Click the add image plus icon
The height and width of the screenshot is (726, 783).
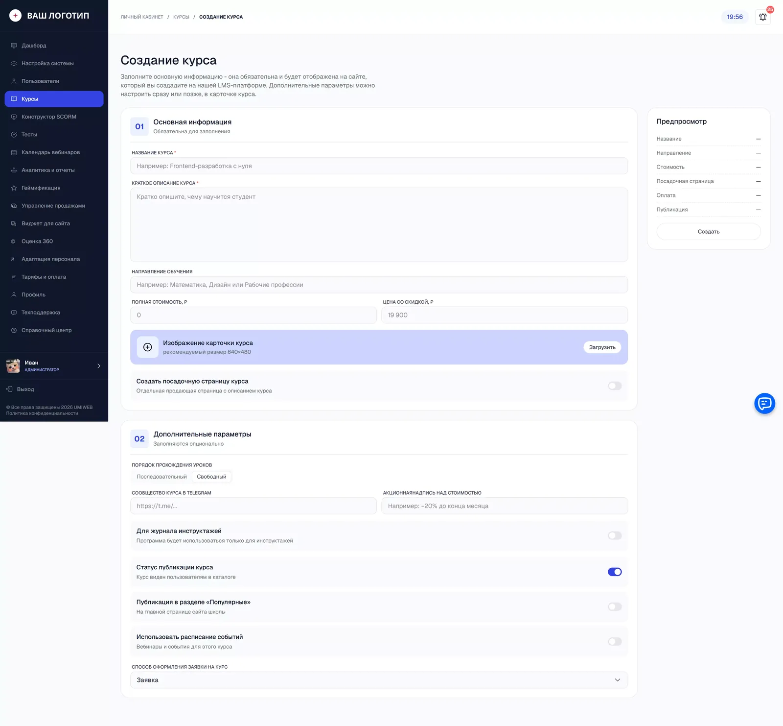[x=147, y=347]
